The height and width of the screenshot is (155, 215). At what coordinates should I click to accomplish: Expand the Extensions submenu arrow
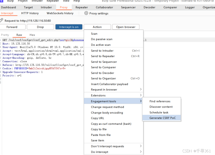pyautogui.click(x=141, y=95)
